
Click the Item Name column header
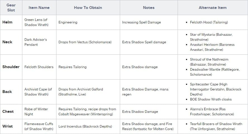39,8
